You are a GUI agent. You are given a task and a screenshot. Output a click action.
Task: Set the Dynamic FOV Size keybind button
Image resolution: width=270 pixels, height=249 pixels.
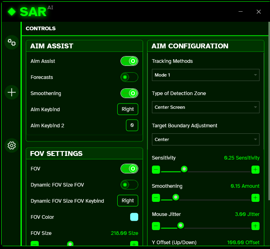pos(128,201)
